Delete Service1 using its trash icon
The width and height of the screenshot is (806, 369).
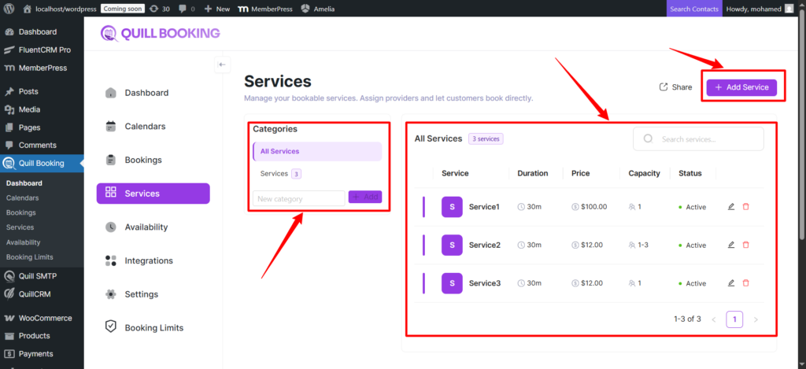point(746,207)
